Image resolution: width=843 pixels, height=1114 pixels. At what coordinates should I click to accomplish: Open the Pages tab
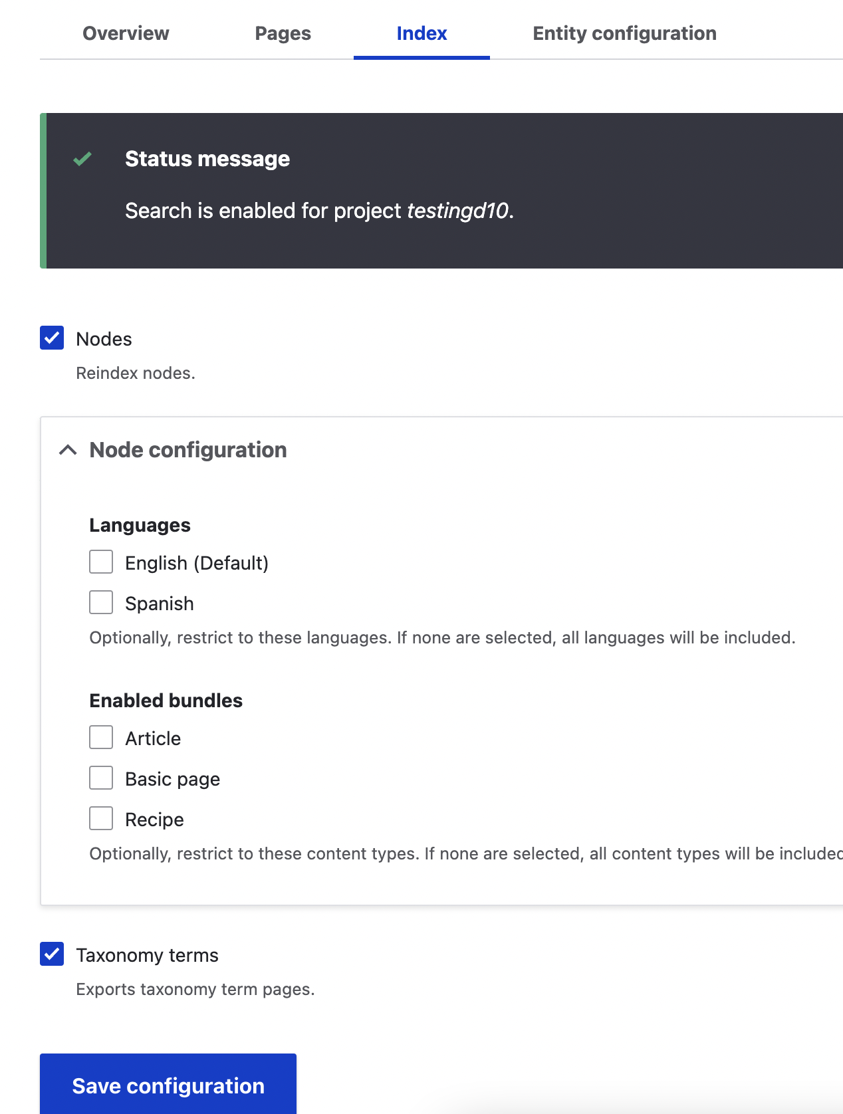[283, 33]
